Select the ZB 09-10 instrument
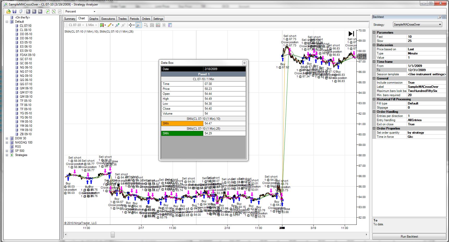 point(26,134)
